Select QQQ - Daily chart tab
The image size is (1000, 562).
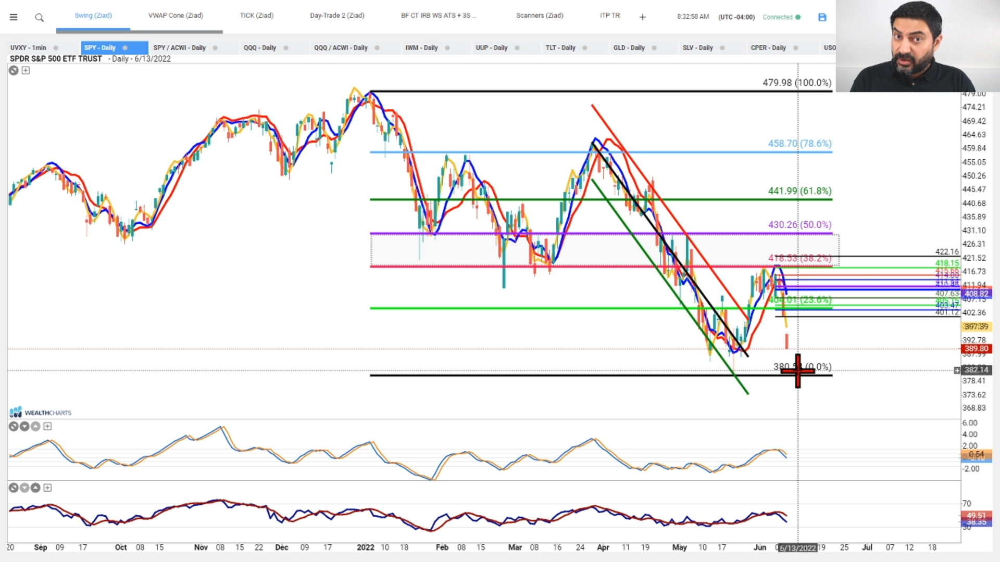click(260, 48)
